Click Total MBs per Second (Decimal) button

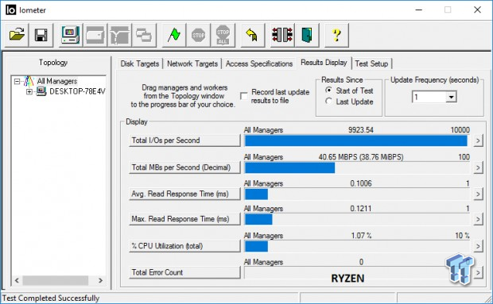[x=184, y=167]
